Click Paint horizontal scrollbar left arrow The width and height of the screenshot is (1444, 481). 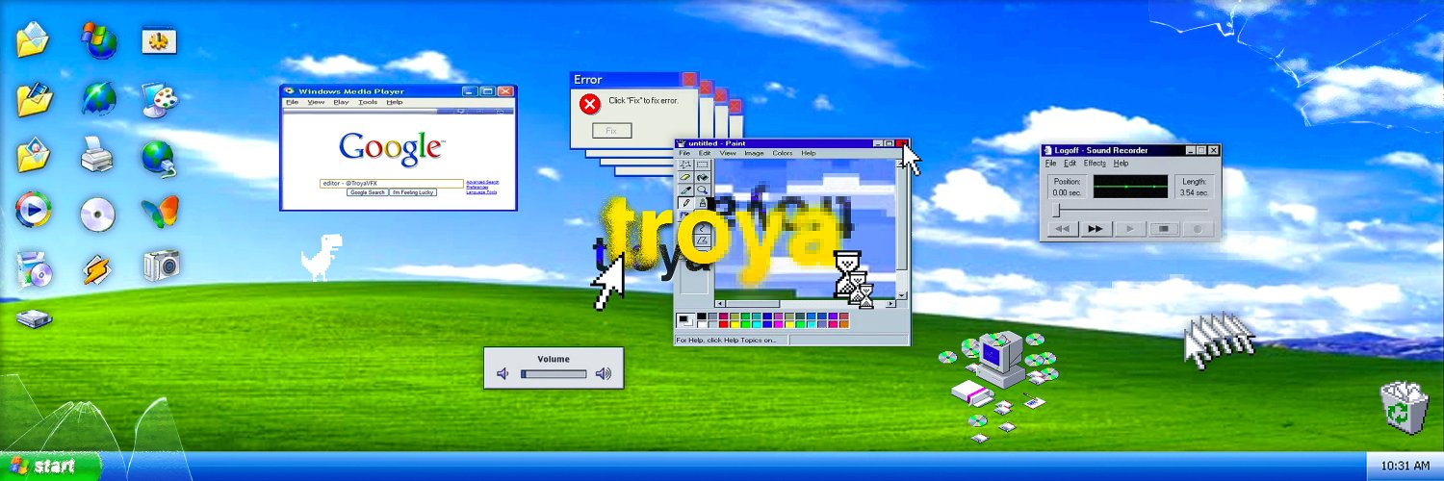722,304
